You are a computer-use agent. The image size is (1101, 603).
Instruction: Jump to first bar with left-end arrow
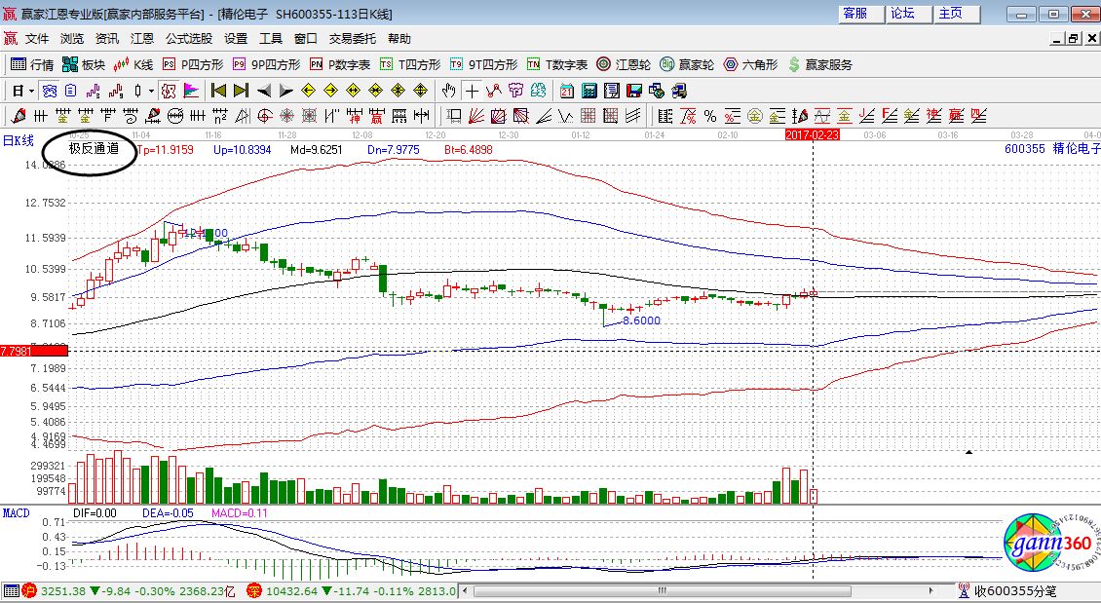[x=217, y=91]
